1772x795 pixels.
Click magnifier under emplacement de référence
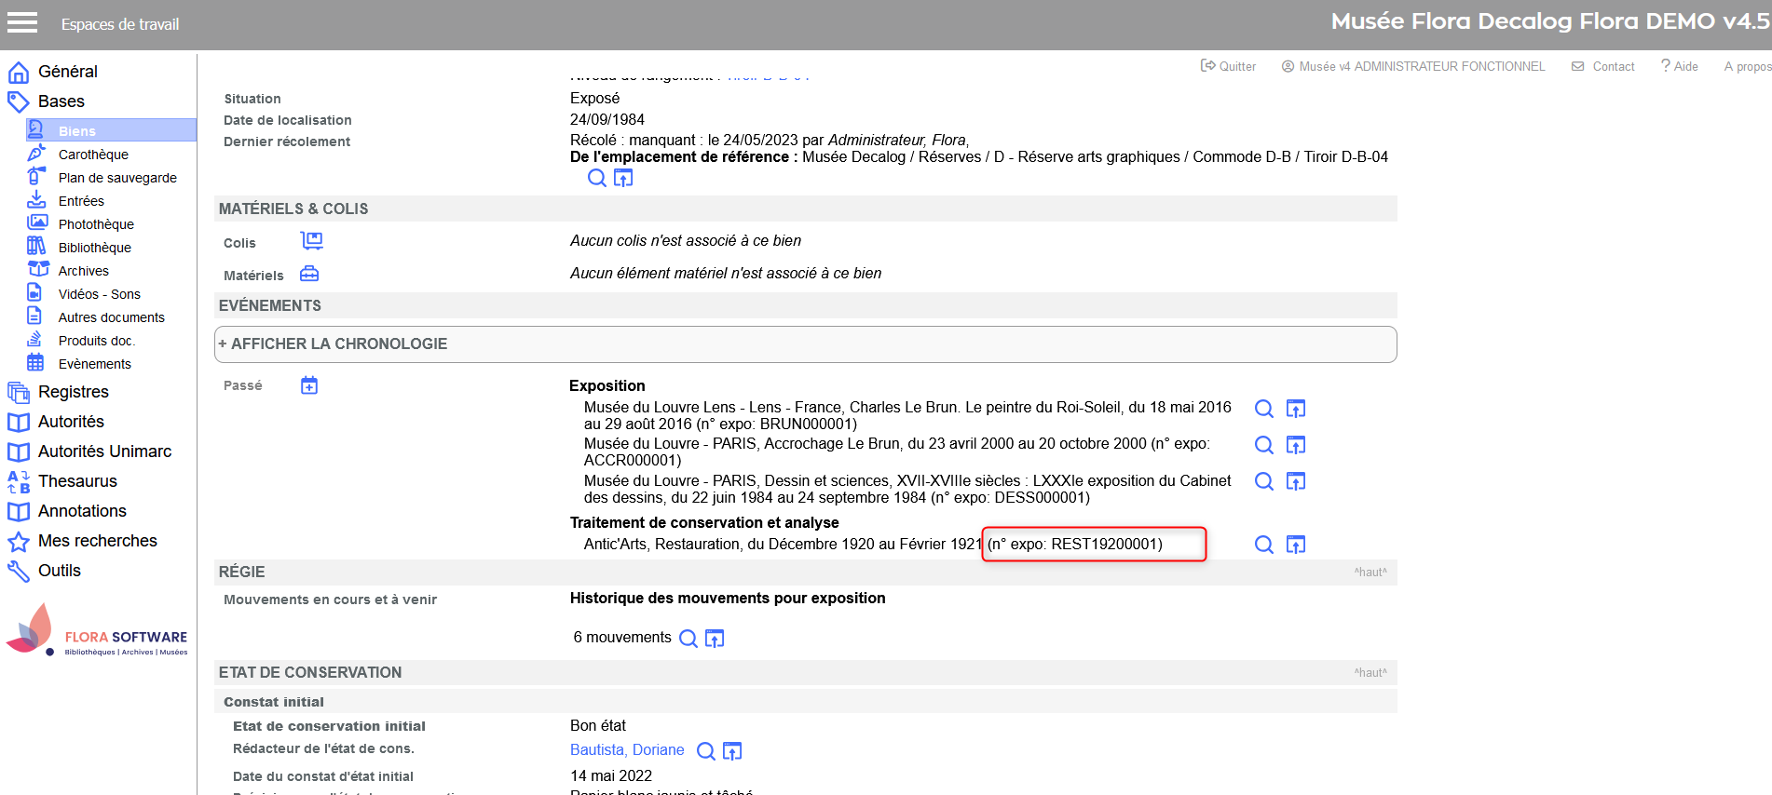[596, 178]
